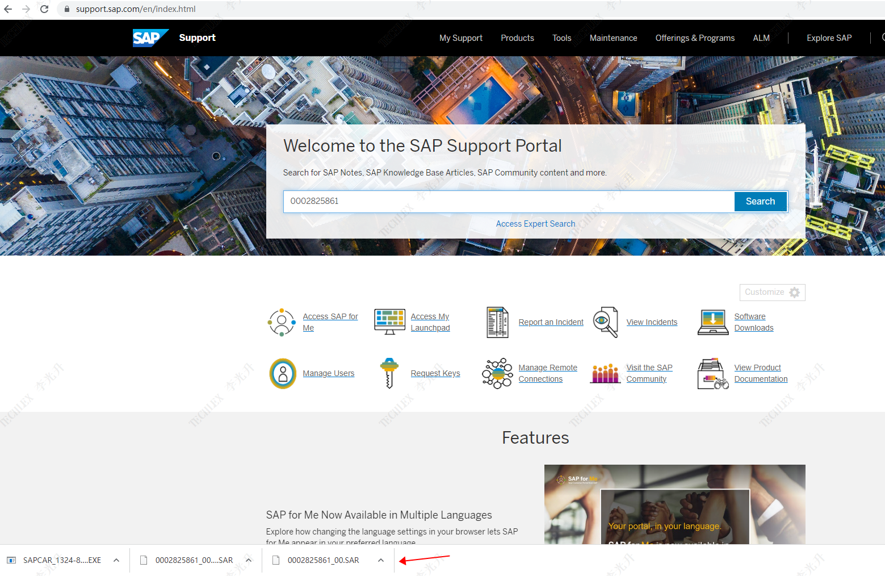Expand options for 0002825861_00.SAR download
Viewport: 885px width, 576px height.
tap(381, 560)
